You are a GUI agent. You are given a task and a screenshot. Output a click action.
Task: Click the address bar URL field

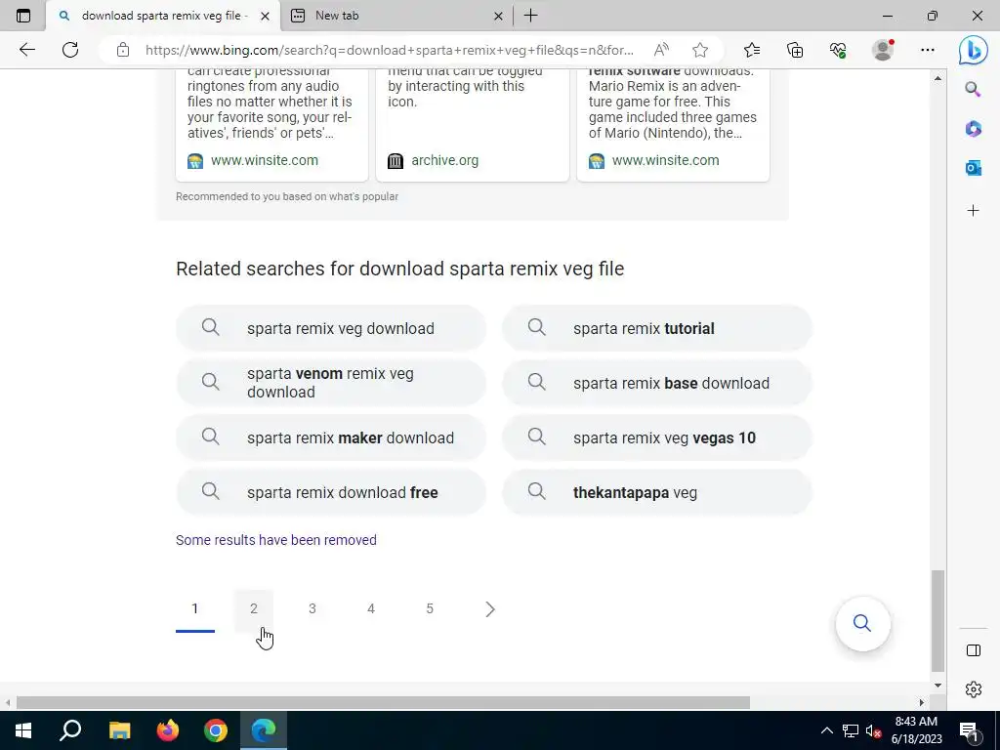pyautogui.click(x=389, y=50)
